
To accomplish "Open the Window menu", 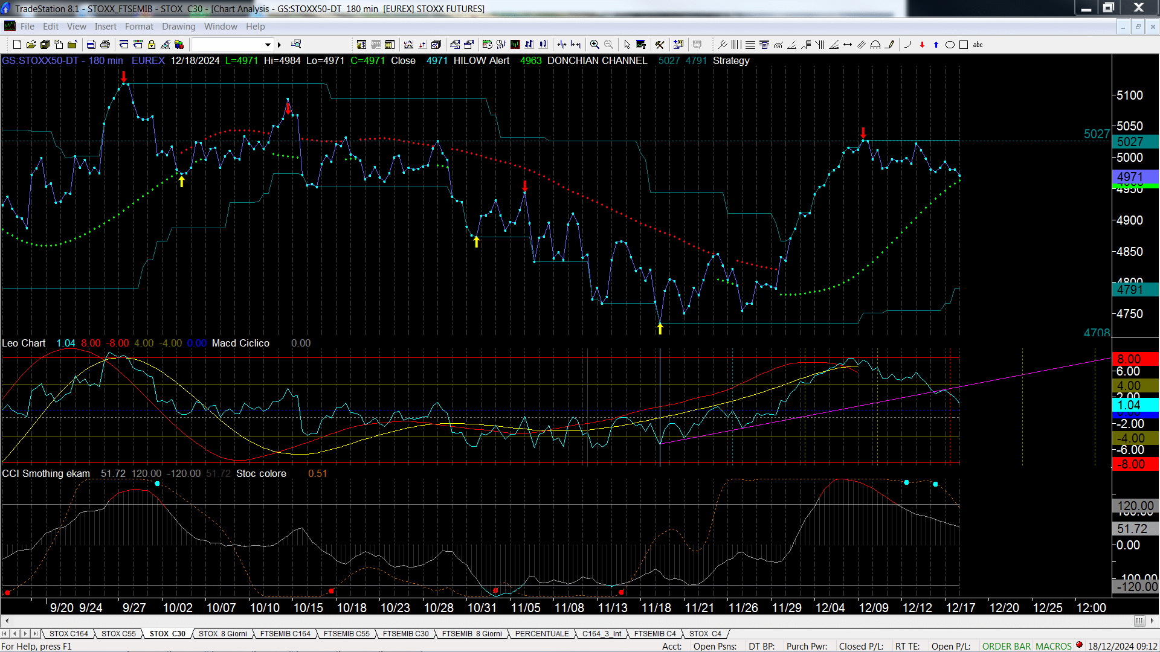I will tap(221, 27).
